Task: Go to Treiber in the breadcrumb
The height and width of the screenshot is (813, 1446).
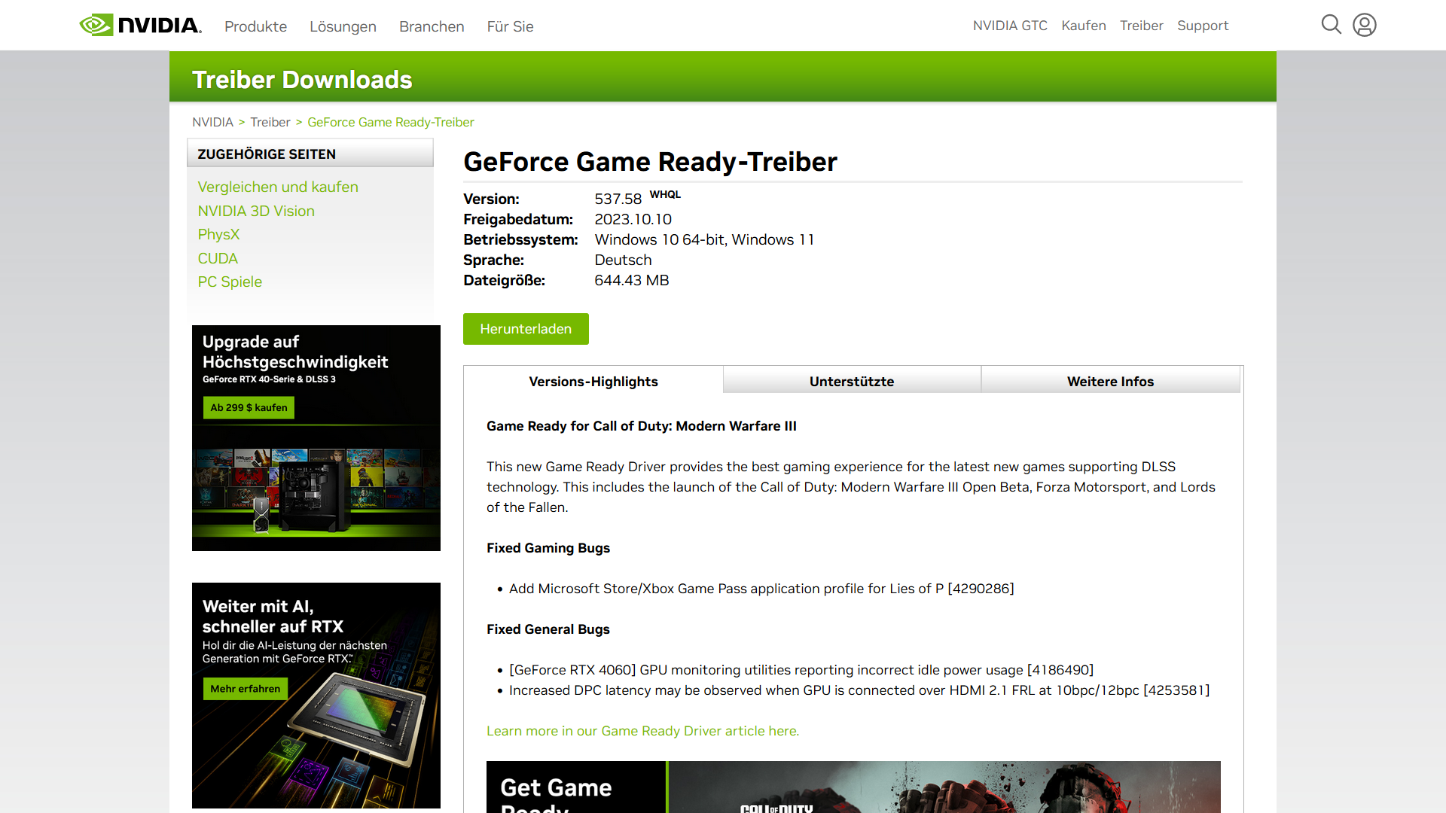Action: point(270,122)
